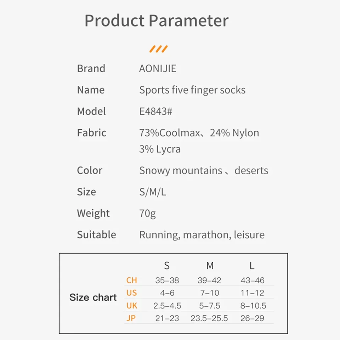The height and width of the screenshot is (340, 340).
Task: Click the 3% Lycra fabric line
Action: point(160,149)
